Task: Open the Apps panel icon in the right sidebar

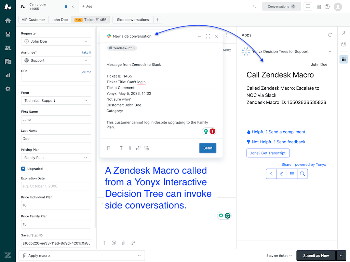Action: [x=344, y=59]
